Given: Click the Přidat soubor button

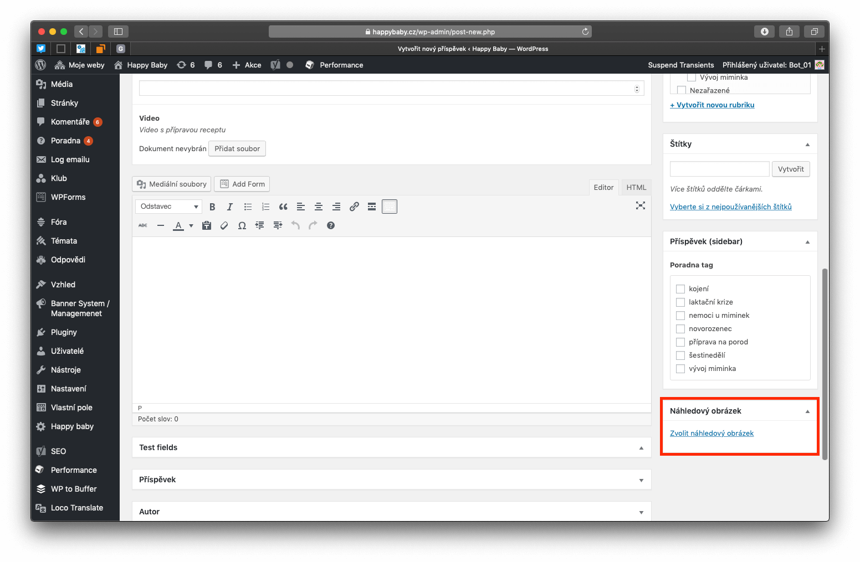Looking at the screenshot, I should [237, 149].
